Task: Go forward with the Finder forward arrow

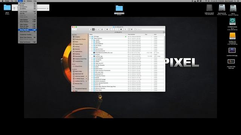Action: click(75, 29)
